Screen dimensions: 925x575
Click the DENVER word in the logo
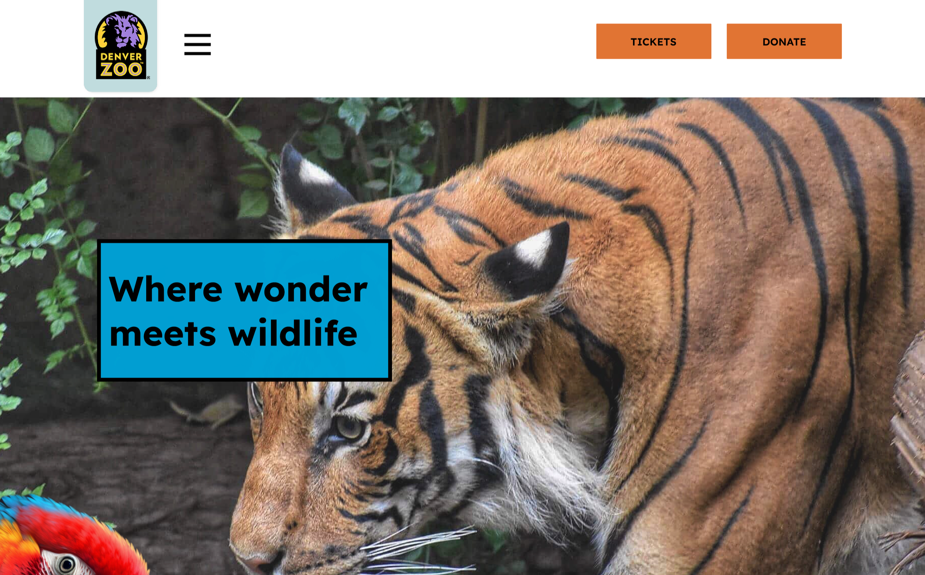(x=121, y=57)
